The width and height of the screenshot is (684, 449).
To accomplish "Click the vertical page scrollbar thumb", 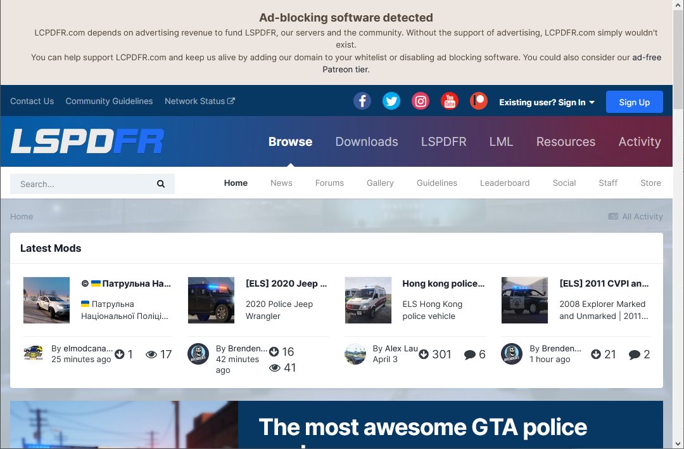I will 678,59.
